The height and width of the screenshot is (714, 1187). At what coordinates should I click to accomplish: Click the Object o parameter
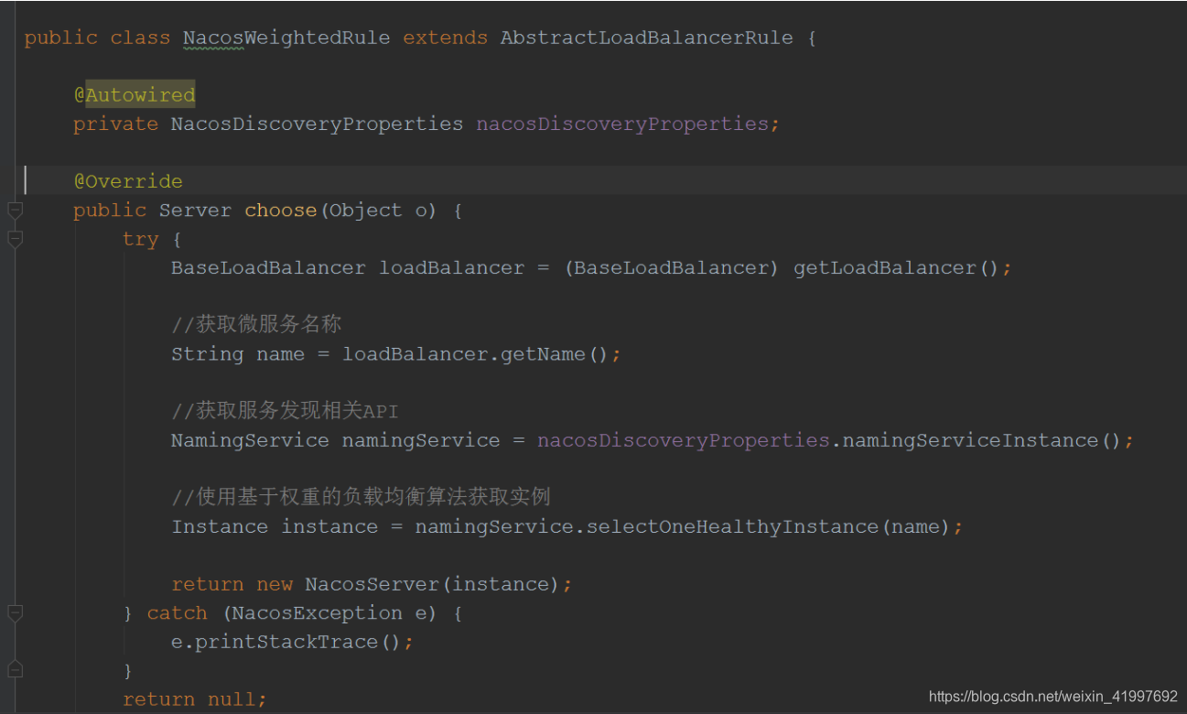pyautogui.click(x=378, y=211)
